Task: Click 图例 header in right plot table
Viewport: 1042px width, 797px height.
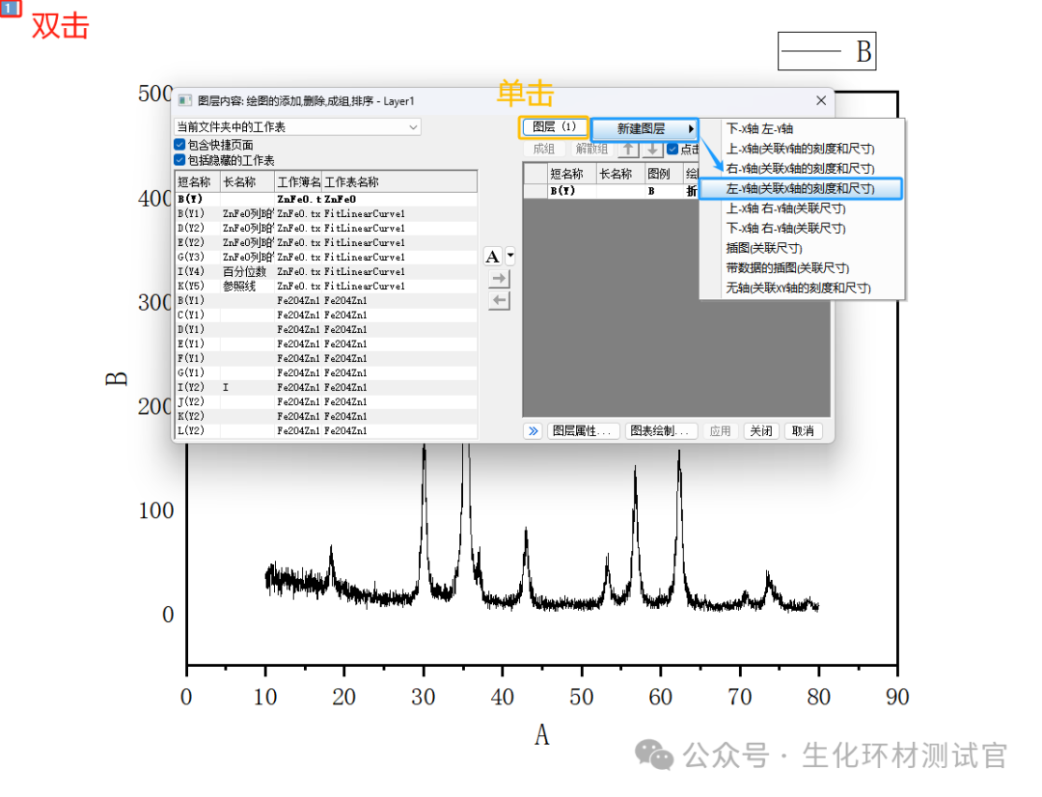Action: 663,174
